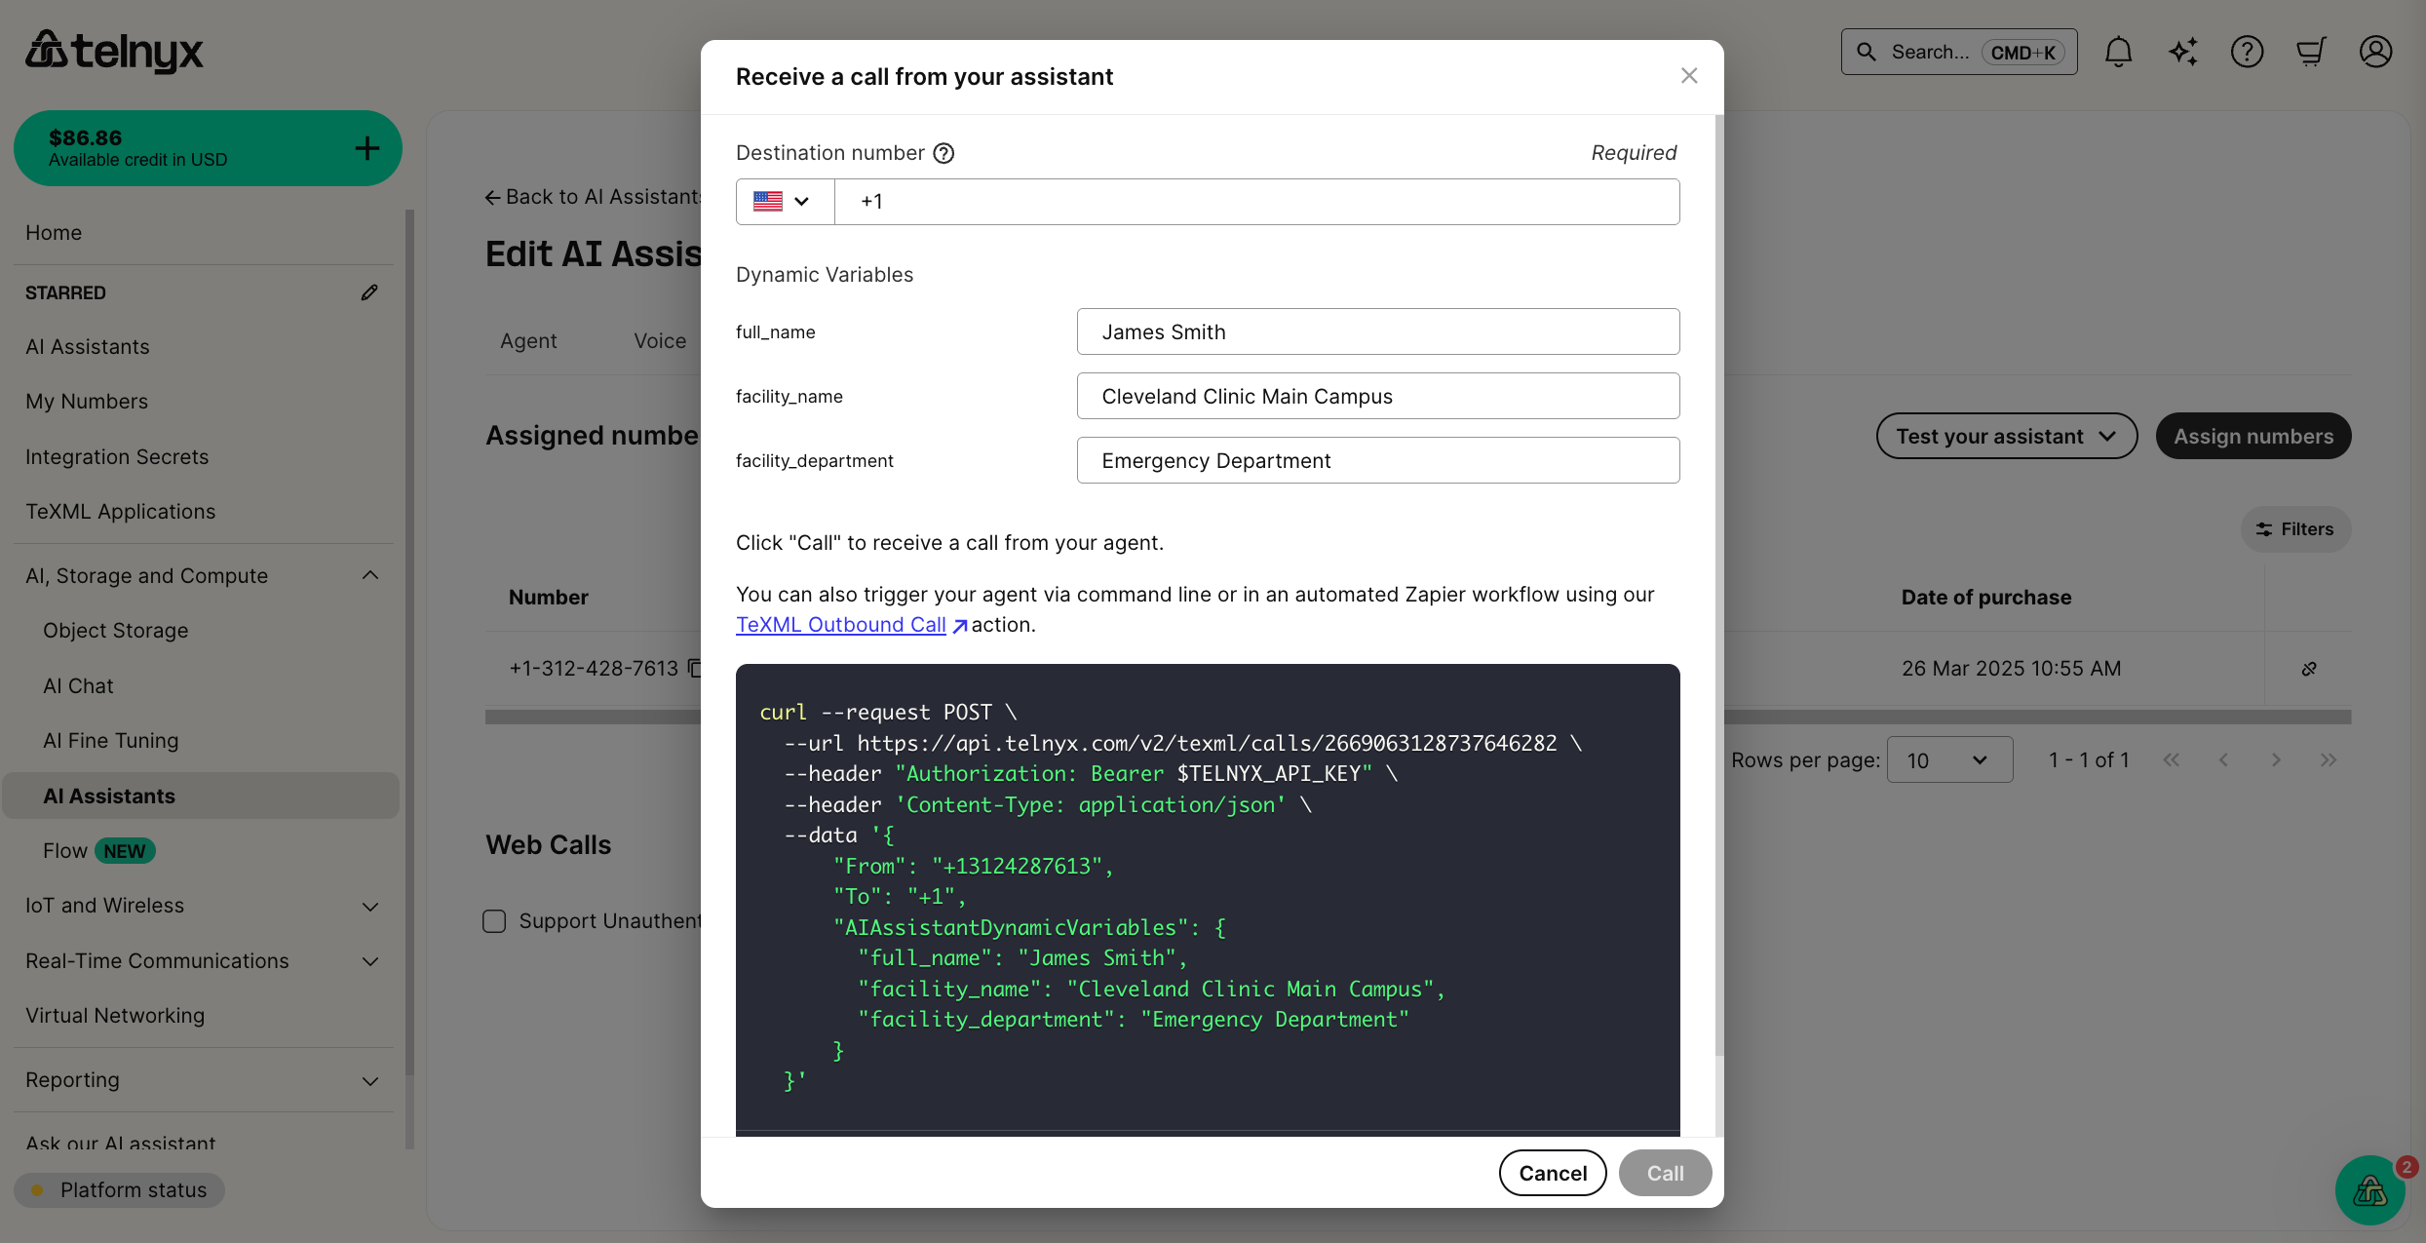The width and height of the screenshot is (2426, 1243).
Task: Open the notifications bell
Action: tap(2118, 52)
